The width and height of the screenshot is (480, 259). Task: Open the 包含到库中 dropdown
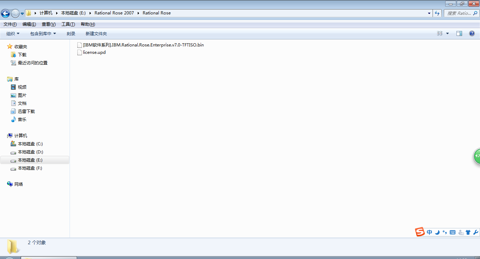pyautogui.click(x=43, y=34)
